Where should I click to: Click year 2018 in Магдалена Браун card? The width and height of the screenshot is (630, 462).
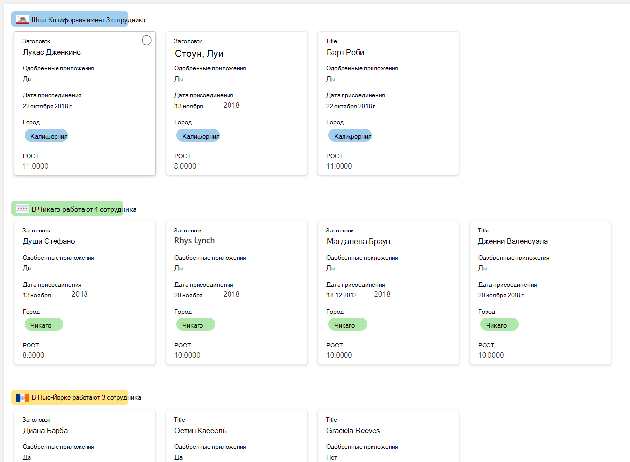pos(382,294)
